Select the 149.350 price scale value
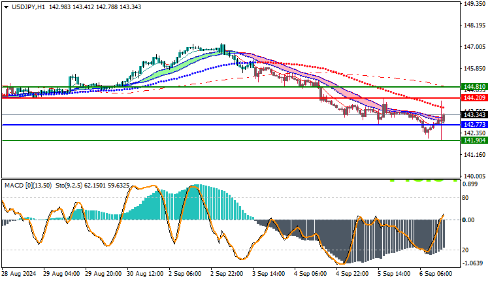 475,4
